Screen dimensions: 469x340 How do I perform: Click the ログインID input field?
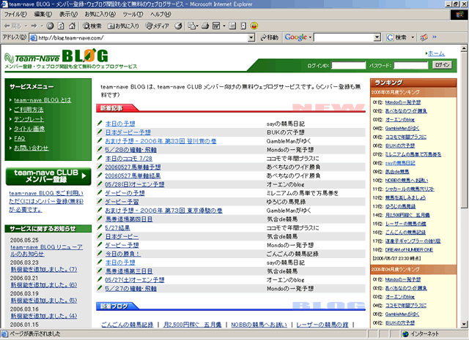tap(348, 65)
